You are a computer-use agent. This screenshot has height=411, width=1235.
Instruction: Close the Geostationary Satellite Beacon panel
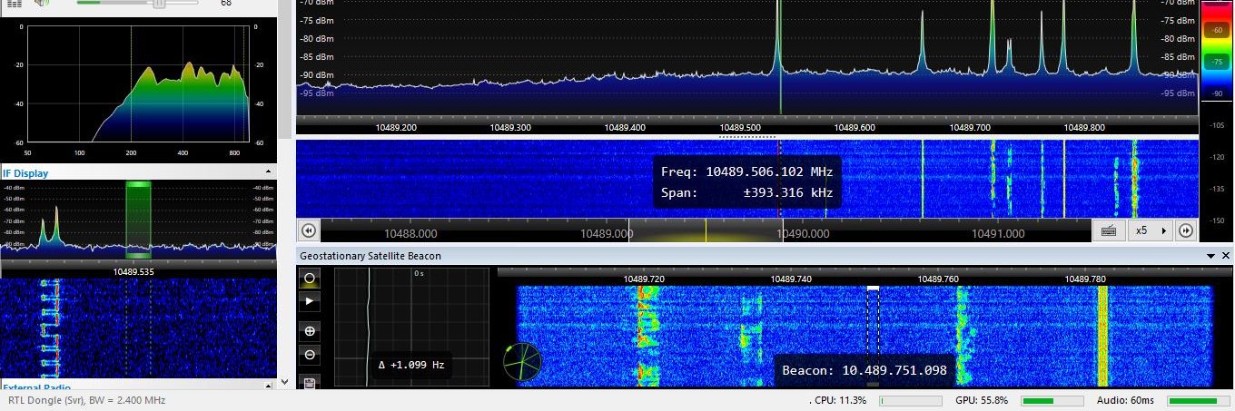point(1225,256)
